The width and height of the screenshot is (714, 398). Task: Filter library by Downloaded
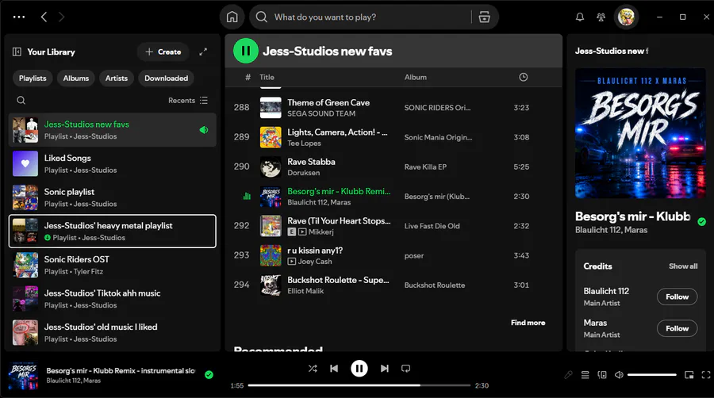167,78
